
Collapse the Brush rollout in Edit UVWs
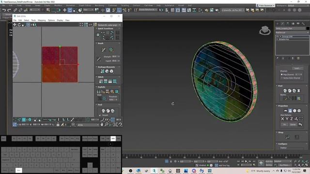coord(100,43)
